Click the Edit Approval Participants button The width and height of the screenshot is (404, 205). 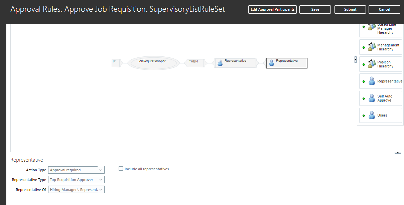(272, 9)
